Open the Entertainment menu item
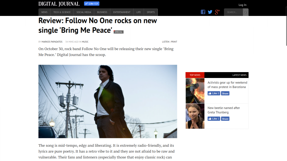Screen dimensions: 287x161 coord(122,12)
